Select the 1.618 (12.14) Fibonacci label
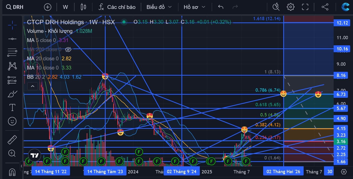353x179 pixels. click(x=267, y=19)
